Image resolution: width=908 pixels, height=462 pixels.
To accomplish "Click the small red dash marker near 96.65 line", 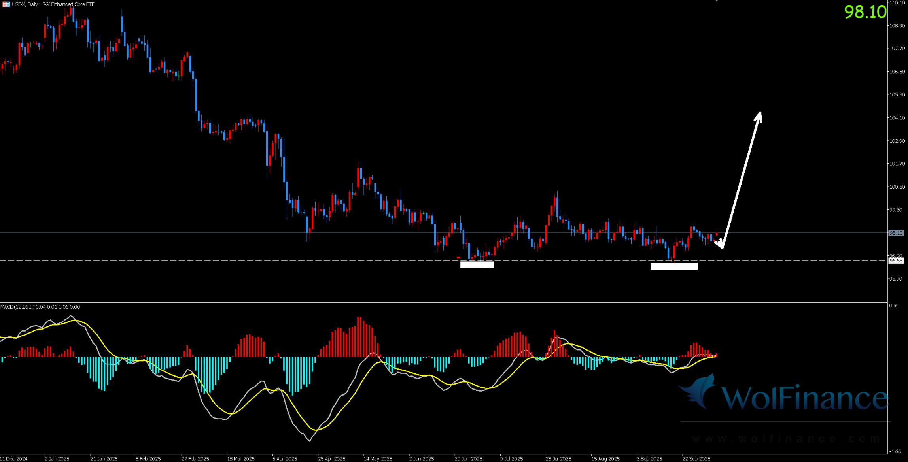I will 458,258.
